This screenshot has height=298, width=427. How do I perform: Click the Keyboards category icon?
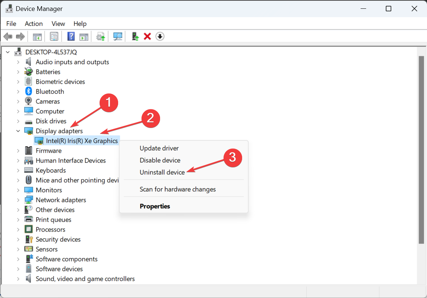point(28,170)
